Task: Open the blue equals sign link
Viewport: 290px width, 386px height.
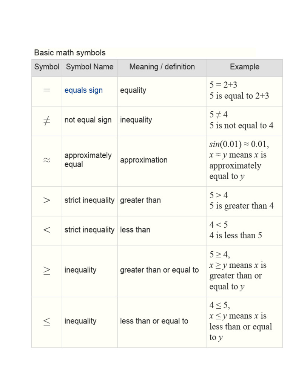Action: (x=83, y=90)
